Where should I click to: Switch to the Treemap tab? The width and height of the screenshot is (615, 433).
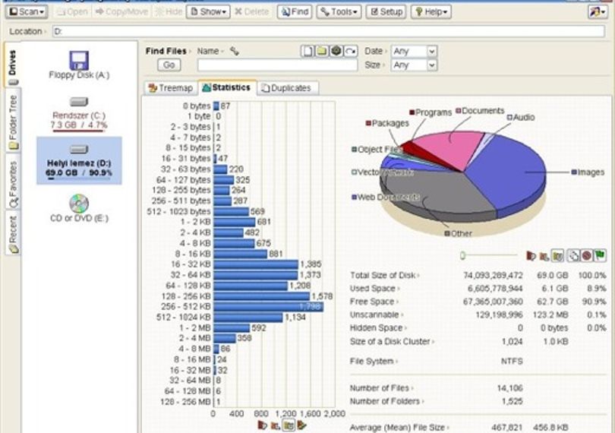(x=171, y=88)
